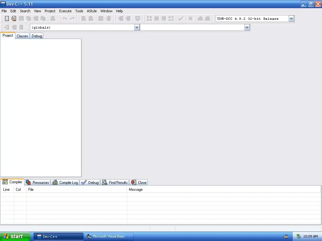This screenshot has width=322, height=241.
Task: Click the Close tab in bottom panel
Action: [x=139, y=182]
